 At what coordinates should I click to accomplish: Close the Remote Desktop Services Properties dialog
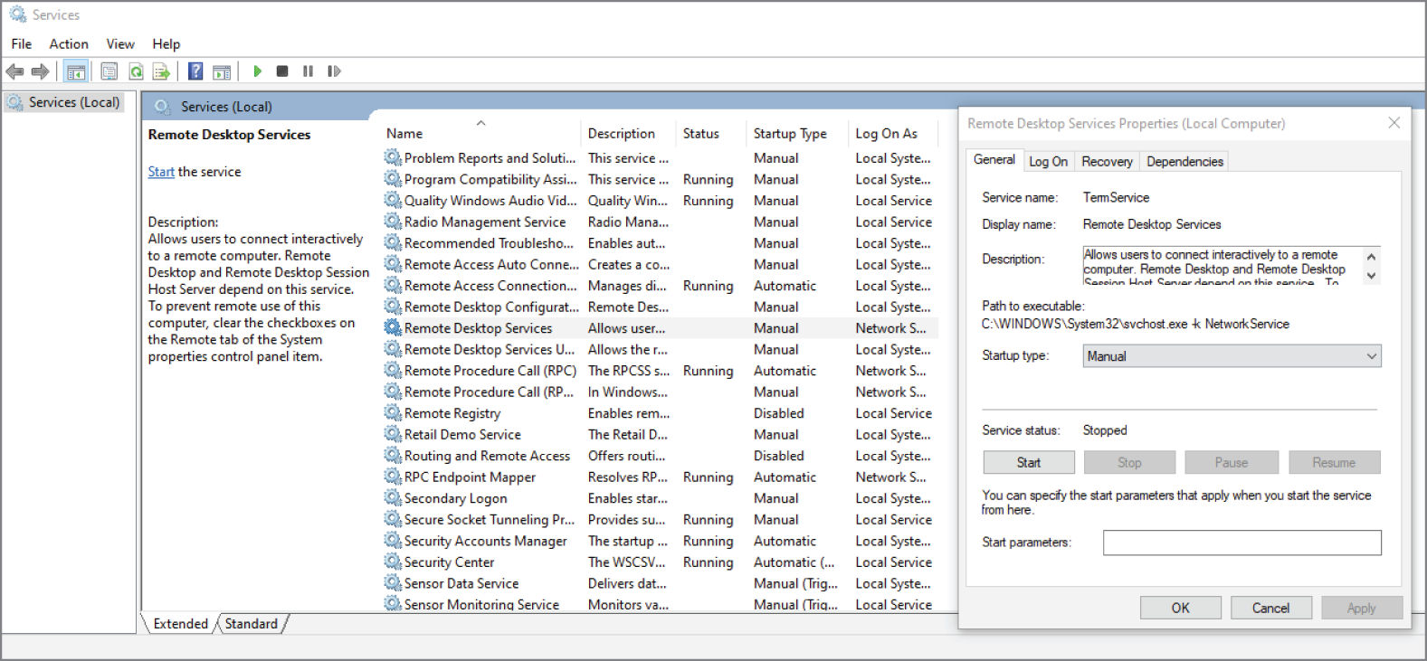click(x=1394, y=123)
